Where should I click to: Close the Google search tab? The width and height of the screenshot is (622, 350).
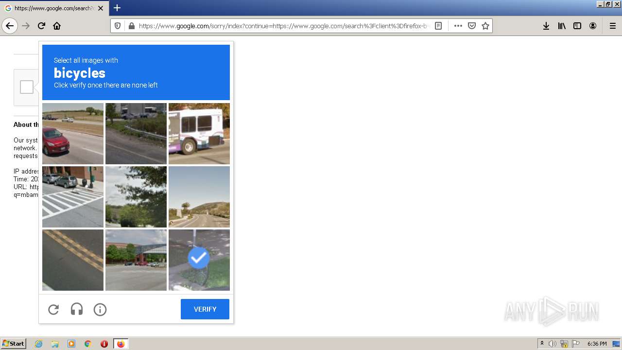point(101,8)
